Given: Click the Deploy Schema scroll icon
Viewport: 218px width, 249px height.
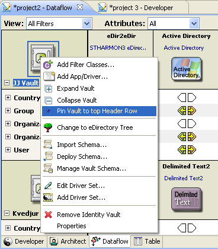Looking at the screenshot, I should 48,157.
